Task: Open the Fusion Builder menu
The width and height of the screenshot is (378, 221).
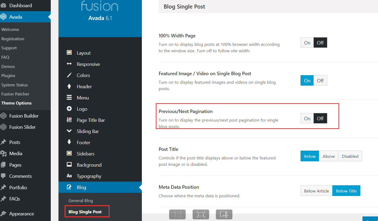Action: [x=24, y=116]
